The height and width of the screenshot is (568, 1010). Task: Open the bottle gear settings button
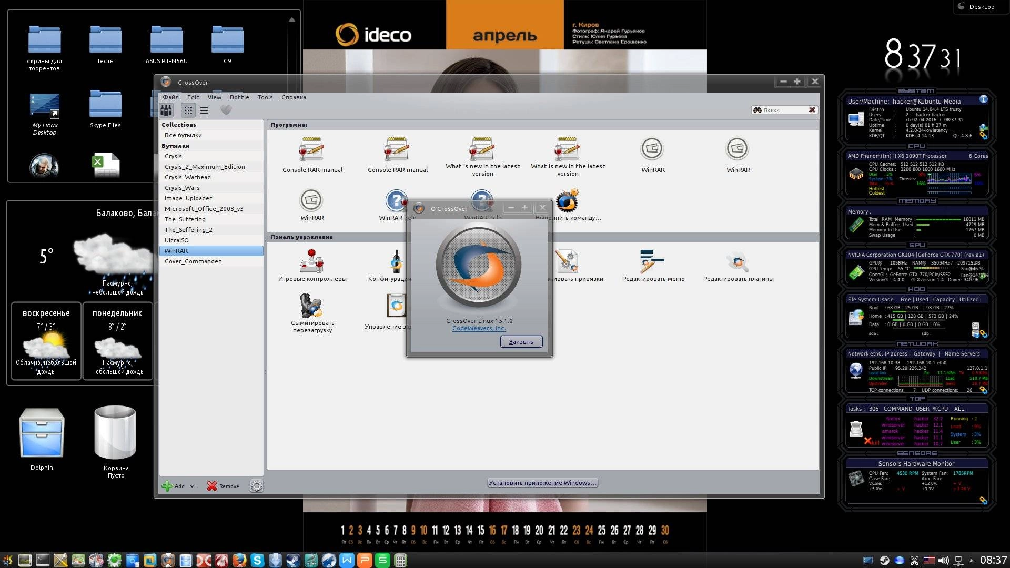pyautogui.click(x=256, y=486)
